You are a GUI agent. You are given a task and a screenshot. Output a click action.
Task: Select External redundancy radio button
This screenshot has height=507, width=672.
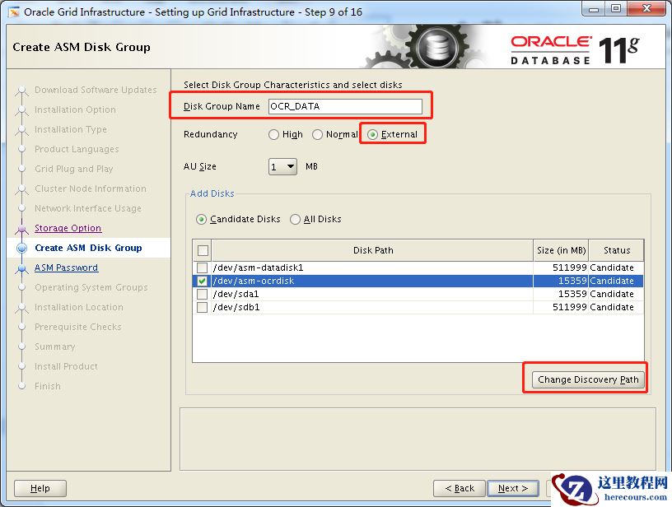click(372, 134)
